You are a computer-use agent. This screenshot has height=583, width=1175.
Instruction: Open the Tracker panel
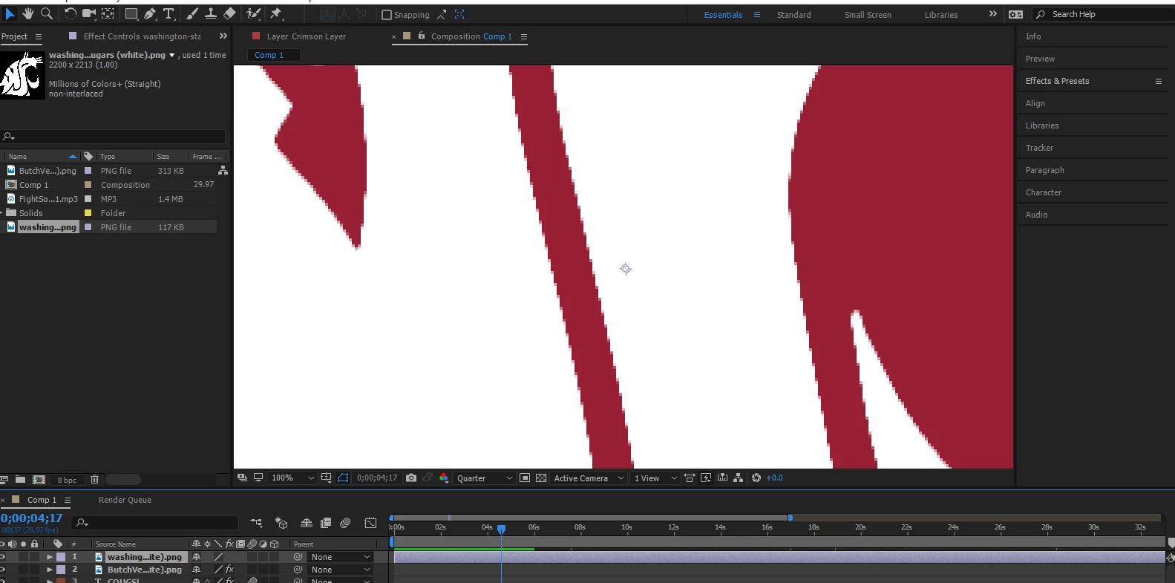[1039, 148]
